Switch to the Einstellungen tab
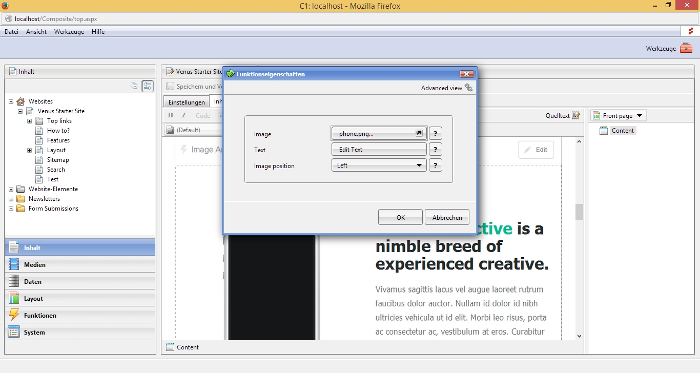The width and height of the screenshot is (700, 373). (187, 102)
